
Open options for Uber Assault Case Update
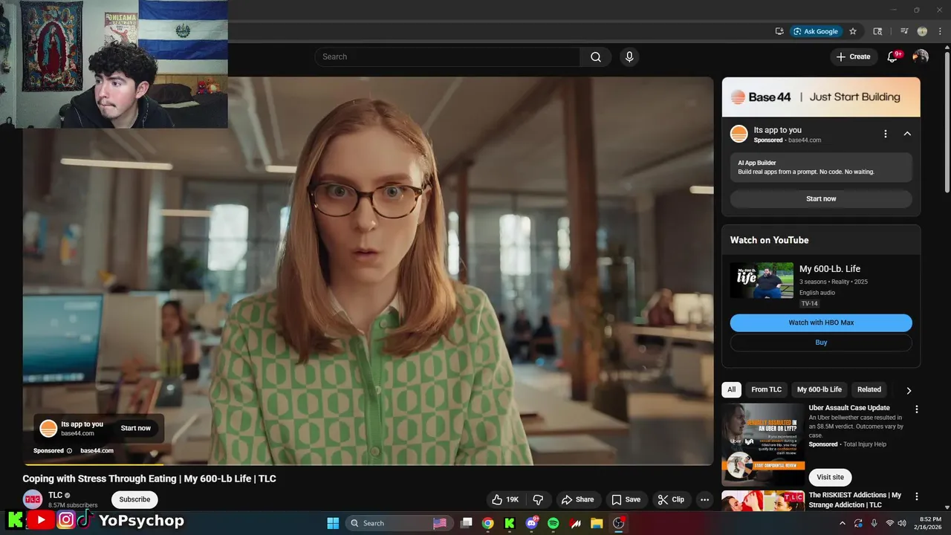coord(917,409)
